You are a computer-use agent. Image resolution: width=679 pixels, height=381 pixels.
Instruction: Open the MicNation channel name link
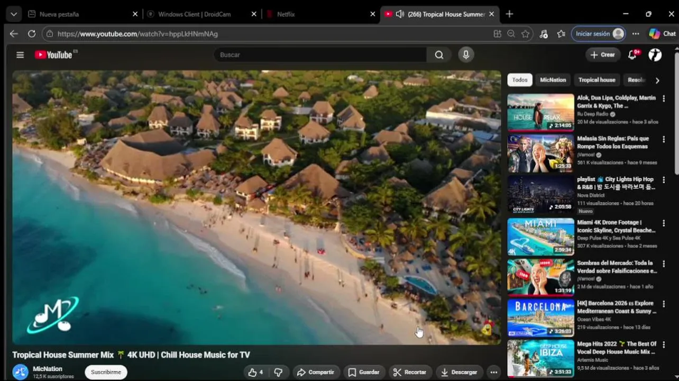[48, 369]
